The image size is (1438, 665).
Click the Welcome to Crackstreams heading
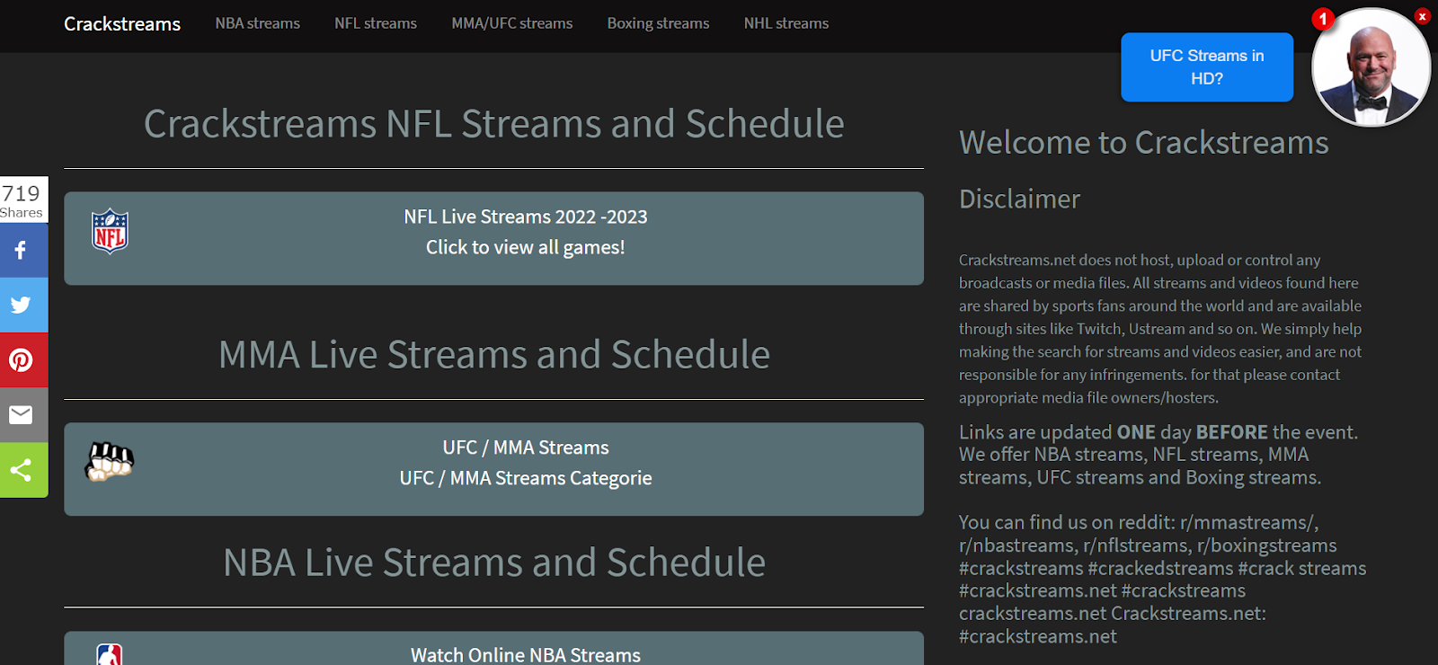(x=1143, y=143)
